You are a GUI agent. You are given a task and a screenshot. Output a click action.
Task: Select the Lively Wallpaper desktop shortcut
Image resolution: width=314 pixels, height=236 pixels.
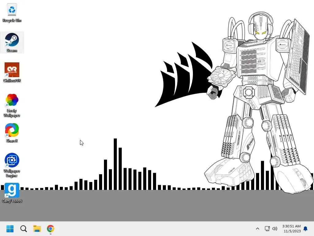(12, 105)
